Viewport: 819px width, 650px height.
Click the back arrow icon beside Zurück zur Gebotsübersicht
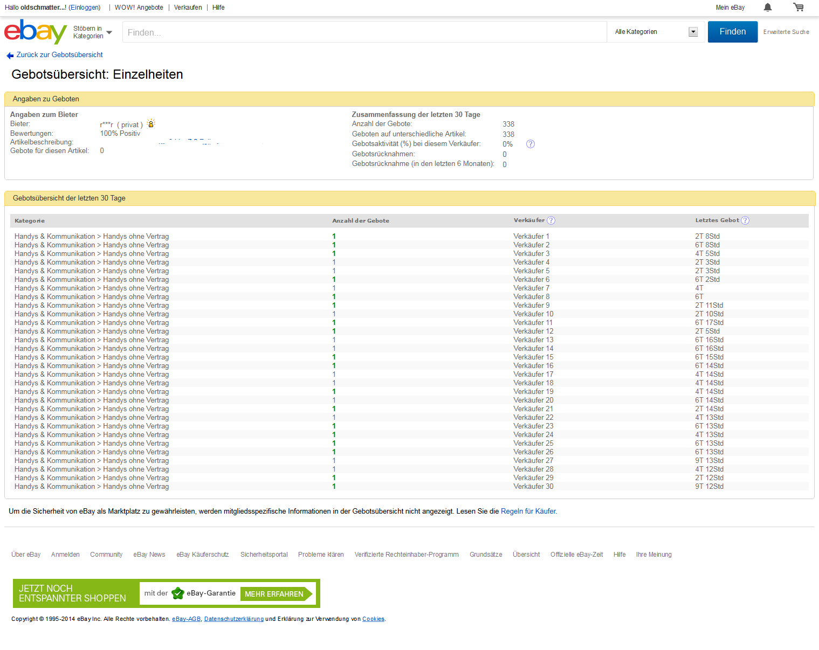click(10, 56)
